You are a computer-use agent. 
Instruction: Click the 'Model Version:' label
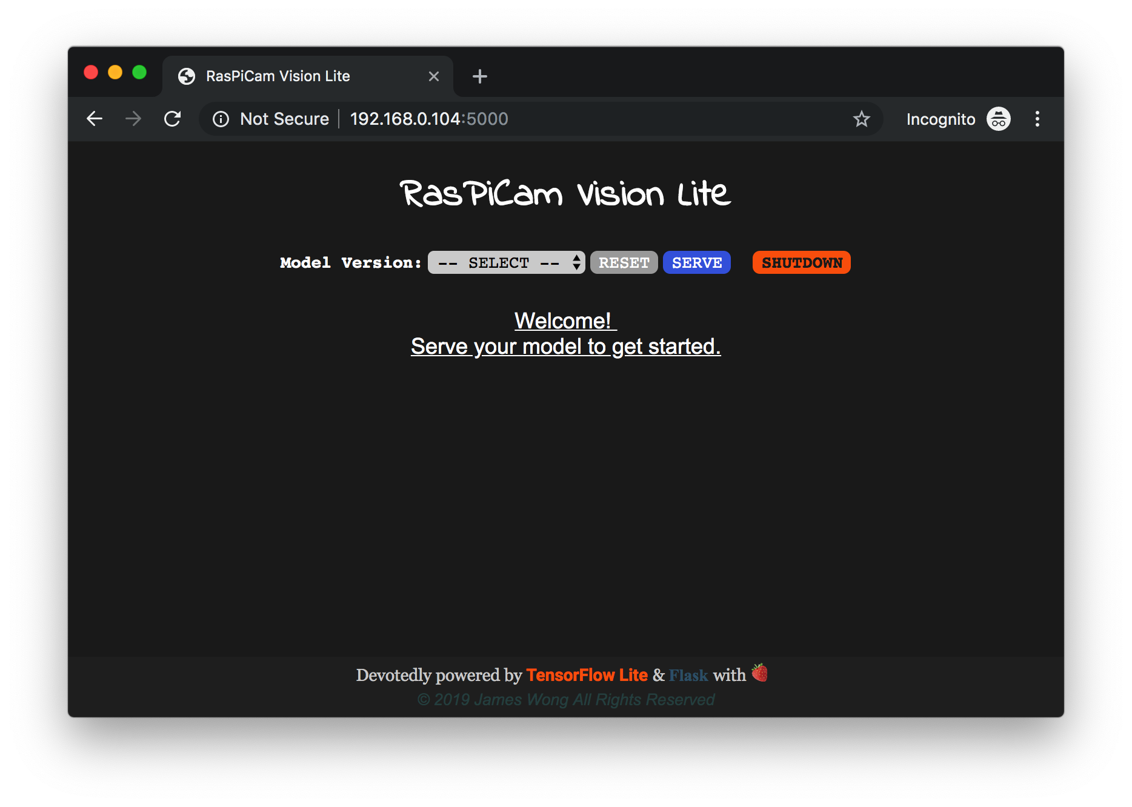click(x=350, y=262)
